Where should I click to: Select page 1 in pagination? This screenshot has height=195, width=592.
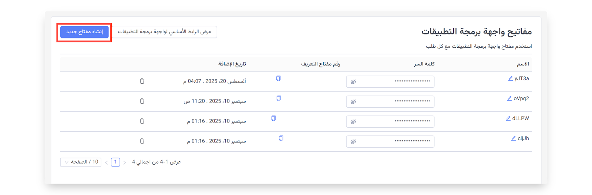coord(115,162)
